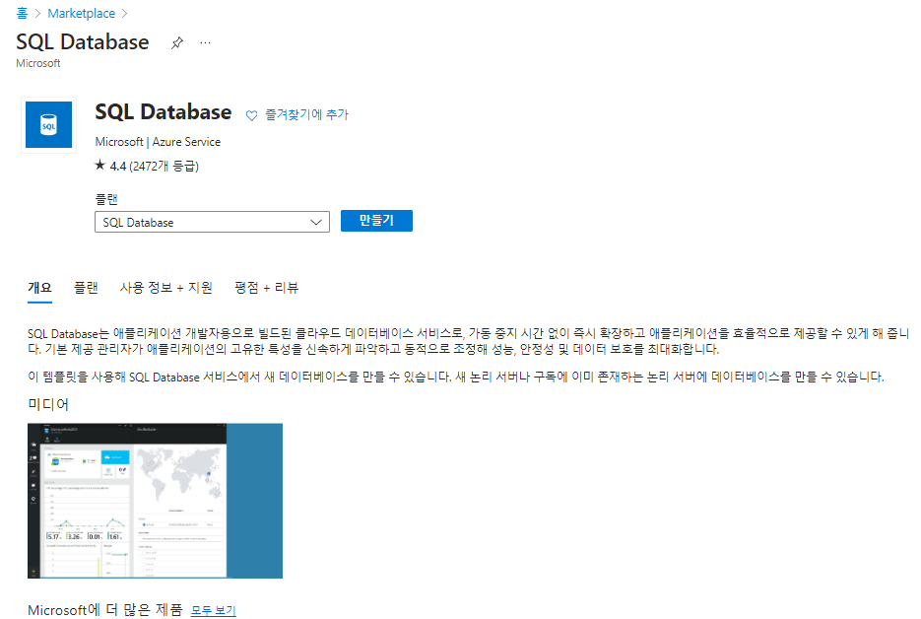Open the 사용 정보 + 지원 tab

click(166, 288)
